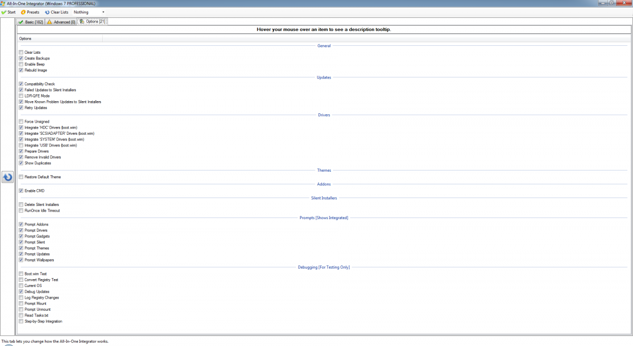This screenshot has width=633, height=346.
Task: Toggle Prompt Themes off
Action: coord(21,248)
